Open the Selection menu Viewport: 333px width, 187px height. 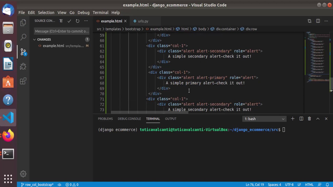click(46, 12)
